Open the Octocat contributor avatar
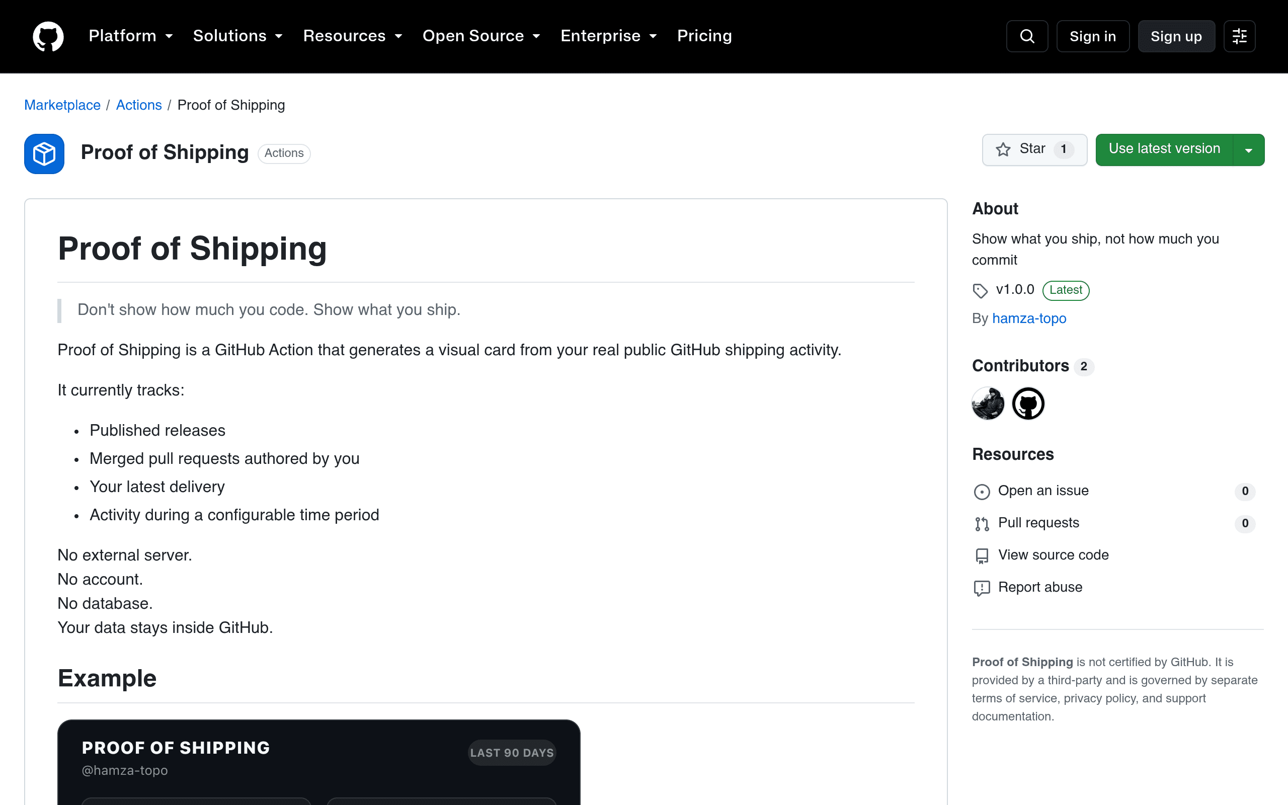Viewport: 1288px width, 805px height. [1028, 404]
